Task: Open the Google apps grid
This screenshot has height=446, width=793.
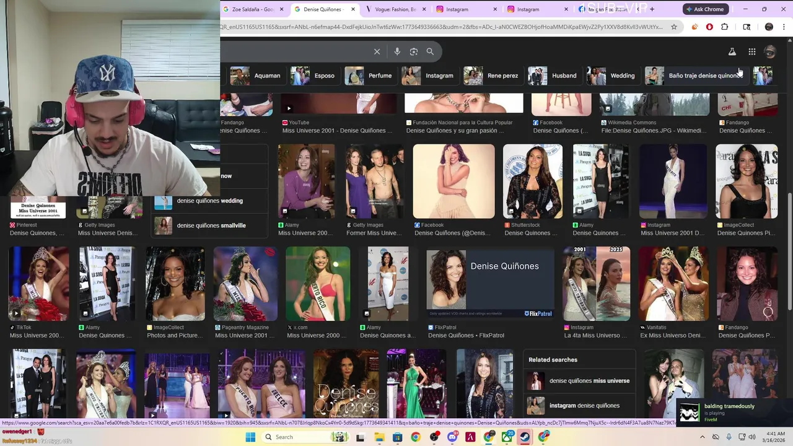Action: click(x=751, y=52)
